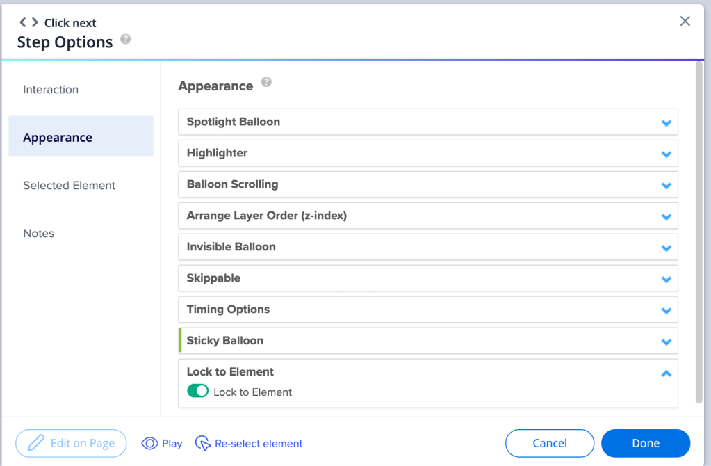Open help icon beside Step Options title

click(x=125, y=40)
